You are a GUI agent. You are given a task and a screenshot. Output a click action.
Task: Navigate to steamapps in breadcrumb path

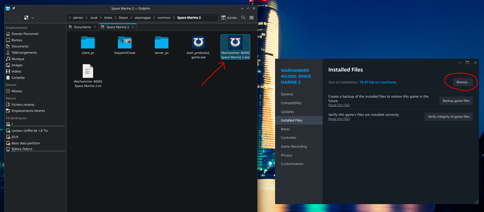[143, 18]
